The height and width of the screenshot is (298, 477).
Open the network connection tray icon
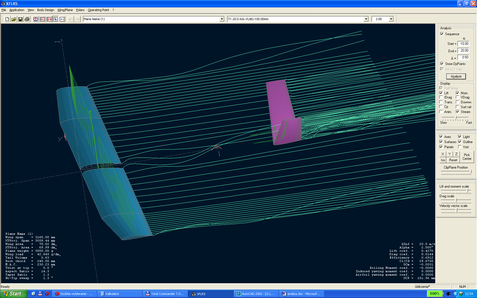coord(461,294)
